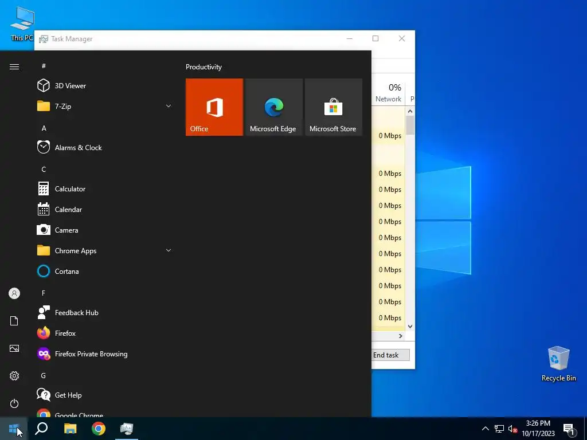The width and height of the screenshot is (587, 440).
Task: Open the Calculator app
Action: tap(104, 188)
